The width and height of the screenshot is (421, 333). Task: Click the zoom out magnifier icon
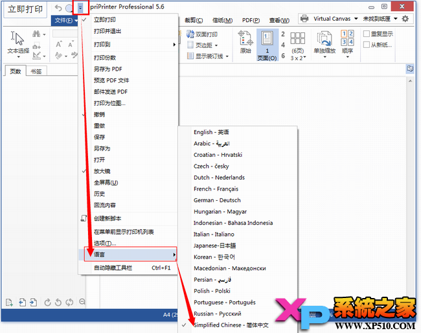click(82, 302)
